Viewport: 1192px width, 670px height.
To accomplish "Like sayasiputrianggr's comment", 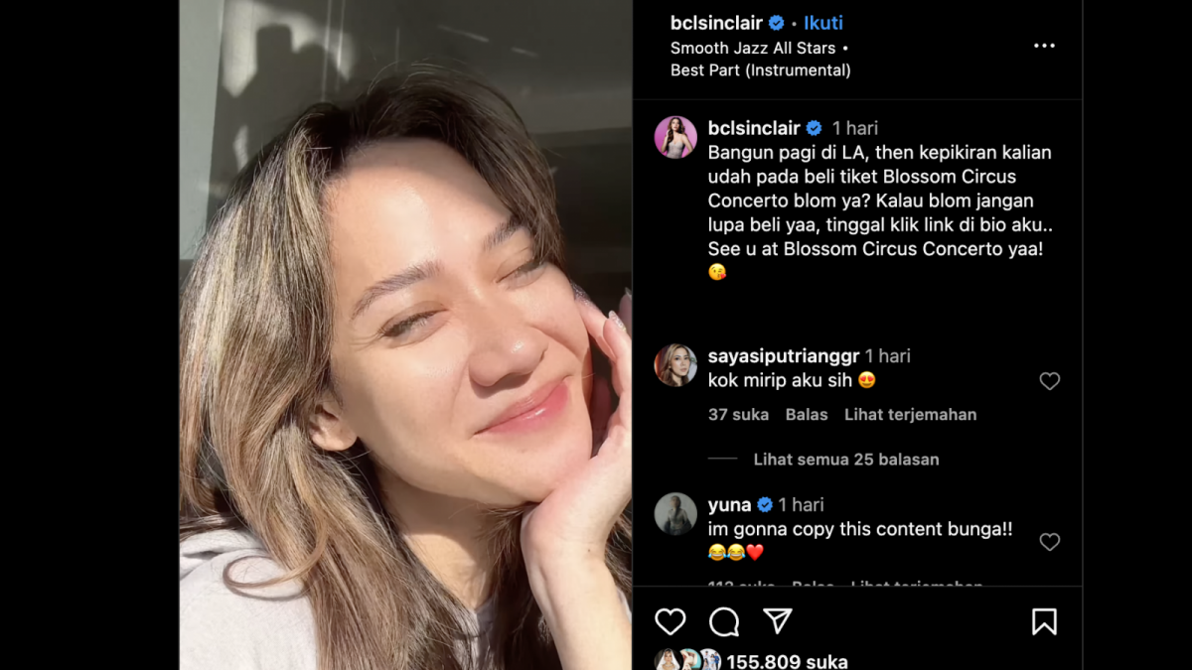I will pyautogui.click(x=1049, y=381).
